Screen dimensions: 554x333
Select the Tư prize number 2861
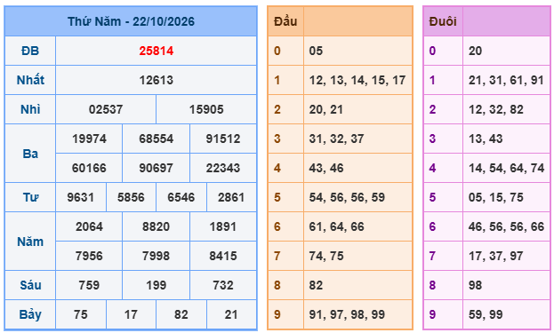pyautogui.click(x=231, y=197)
